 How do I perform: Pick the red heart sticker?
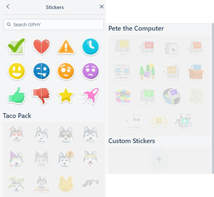point(41,47)
